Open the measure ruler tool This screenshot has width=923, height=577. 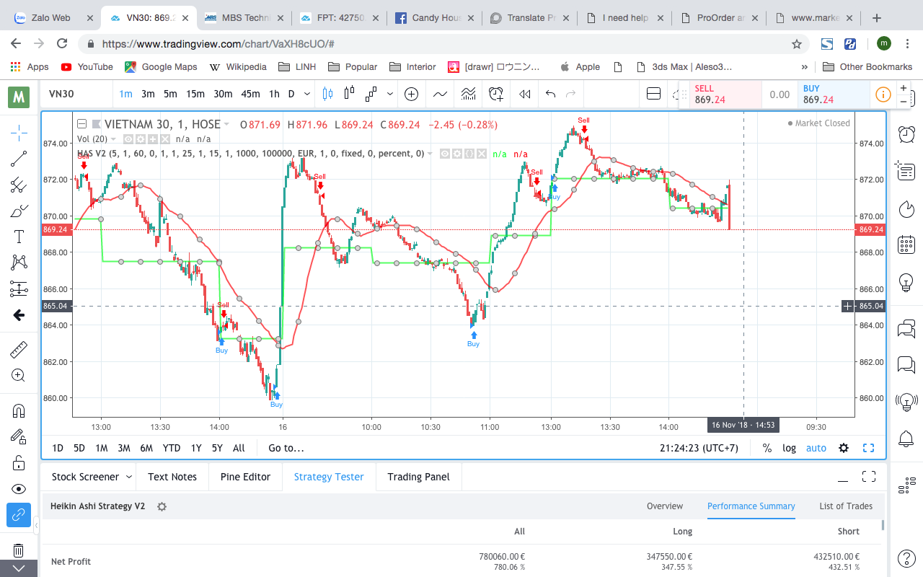(19, 350)
